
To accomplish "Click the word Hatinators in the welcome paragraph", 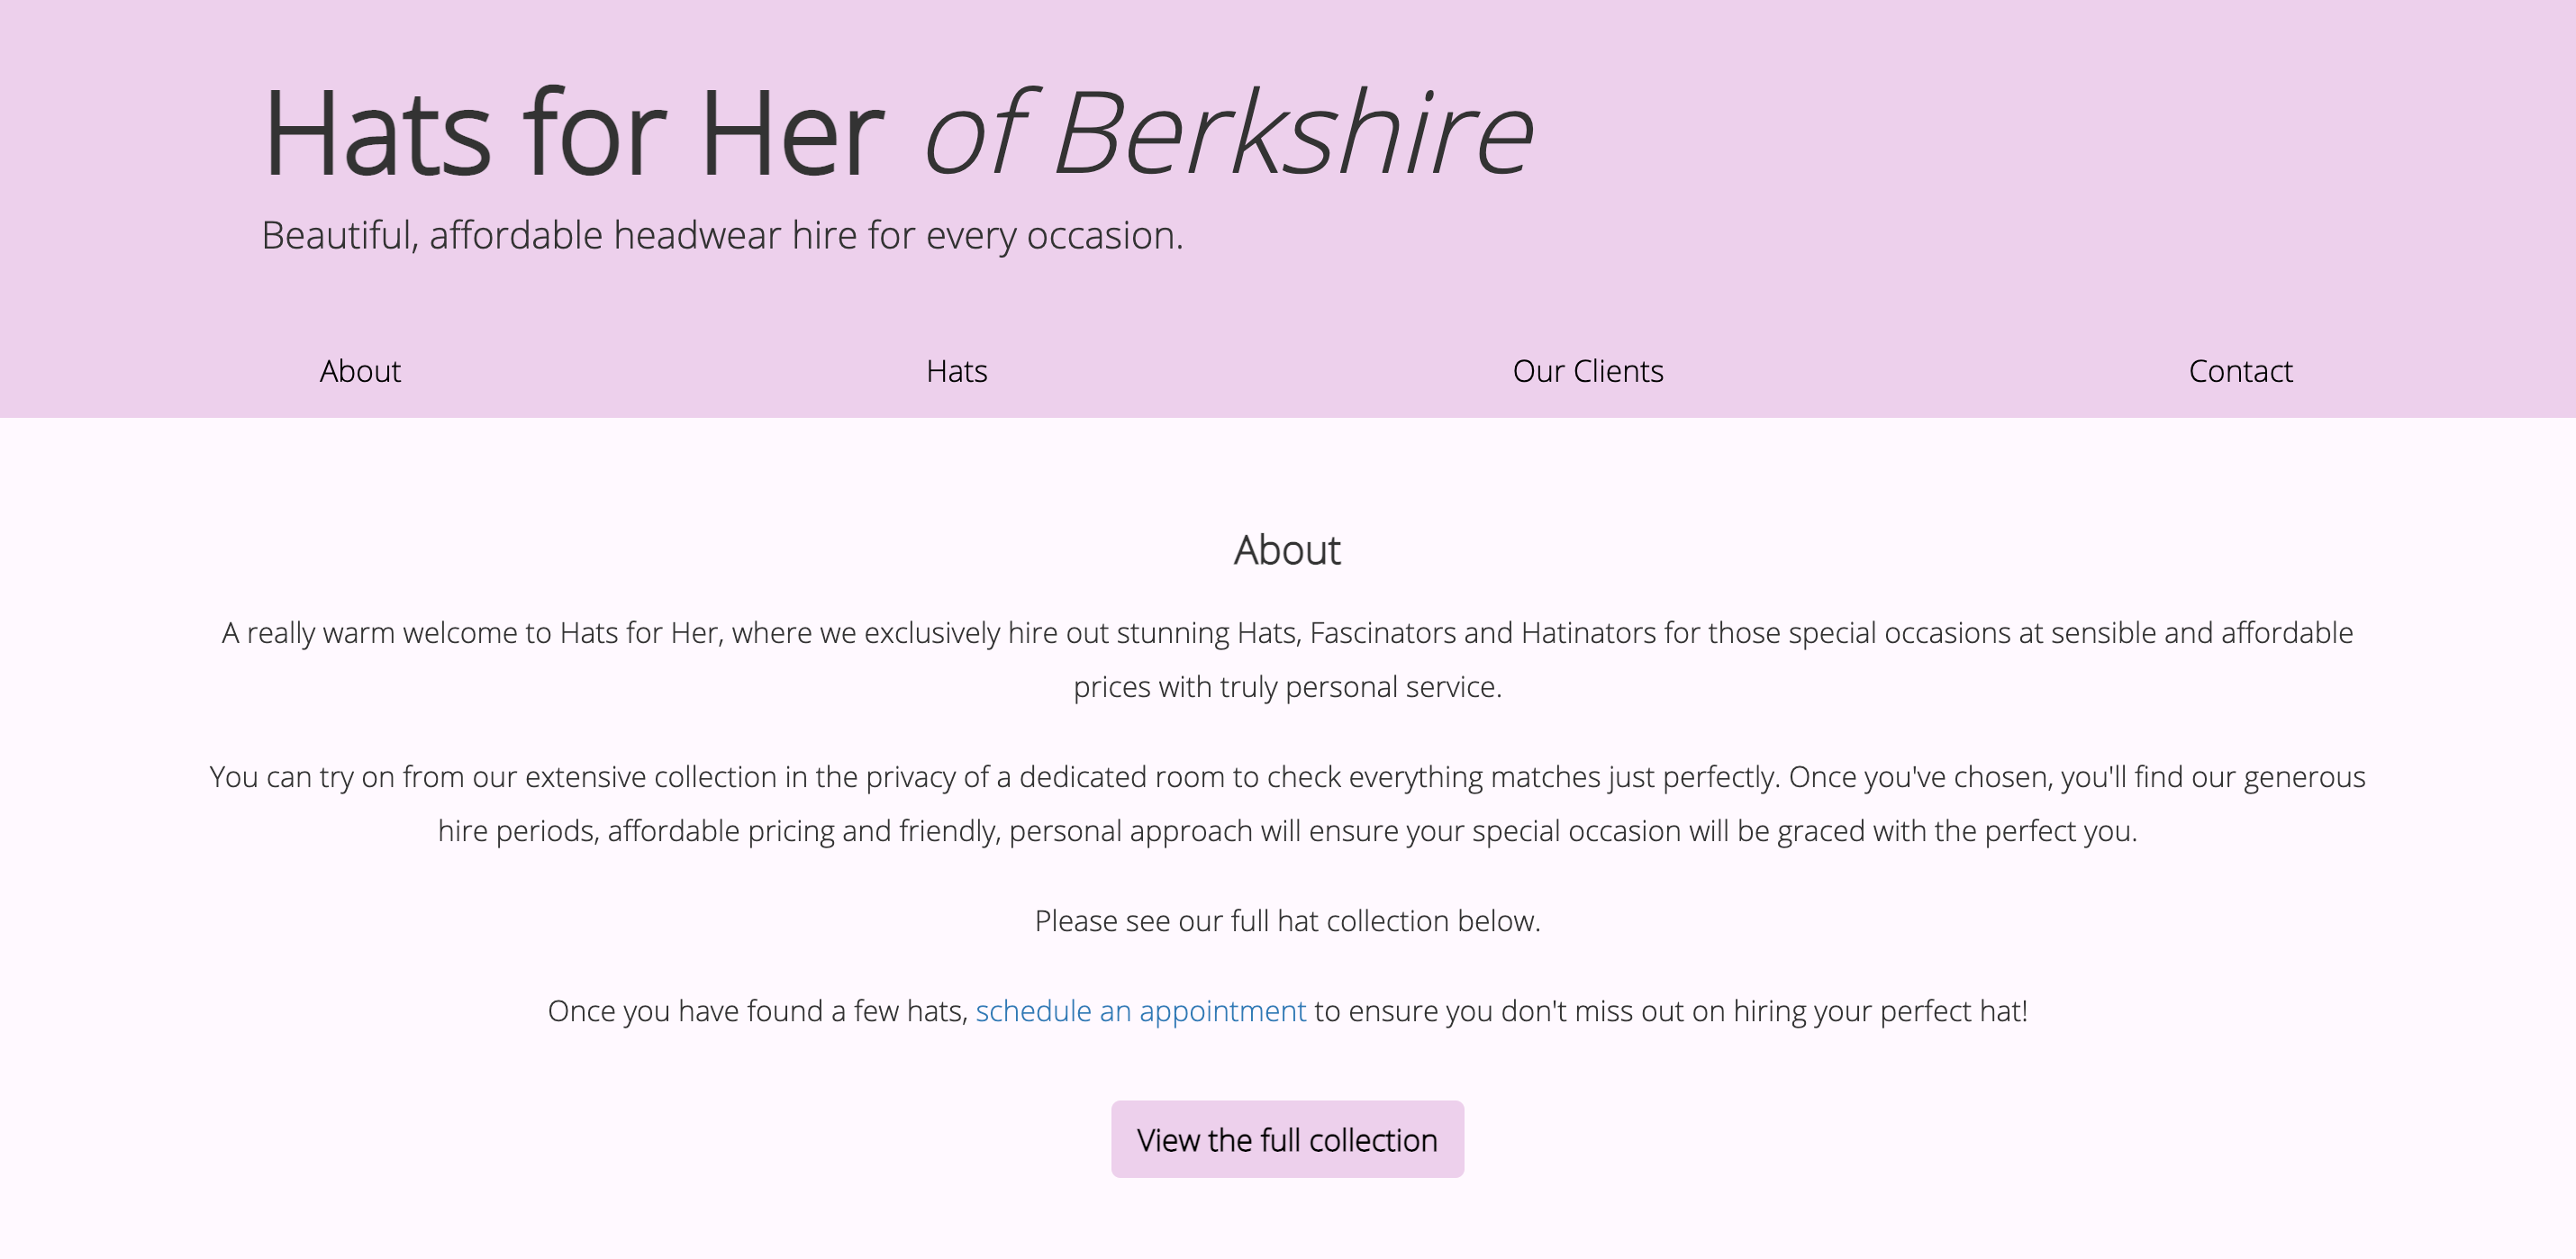I will pos(1588,633).
